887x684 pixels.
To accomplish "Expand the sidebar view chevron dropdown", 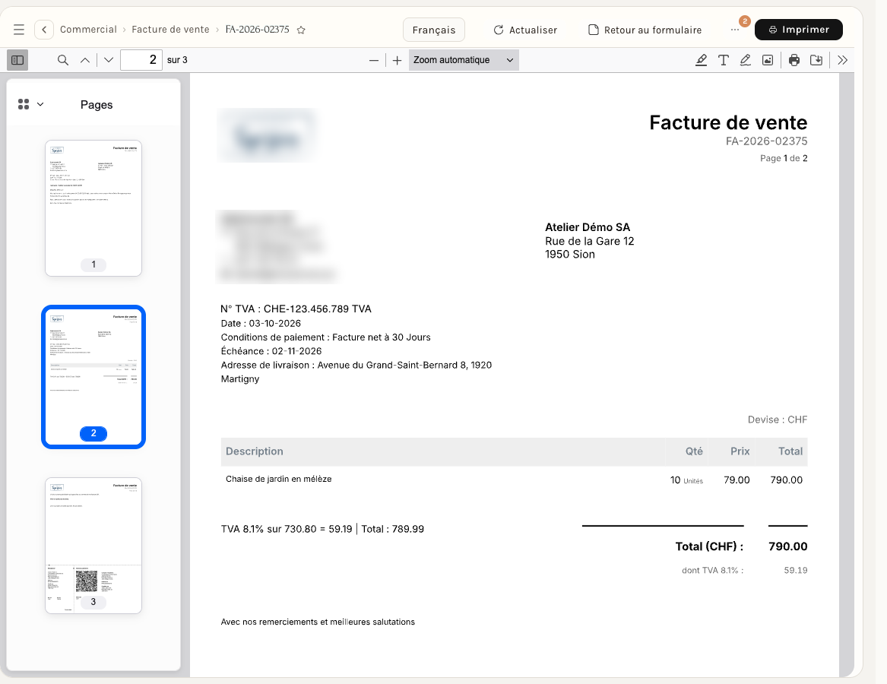I will click(x=40, y=104).
